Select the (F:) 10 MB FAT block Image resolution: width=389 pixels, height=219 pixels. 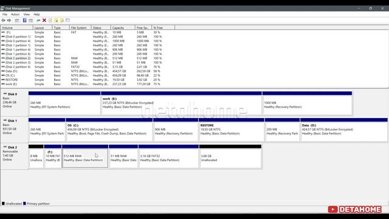pyautogui.click(x=53, y=156)
